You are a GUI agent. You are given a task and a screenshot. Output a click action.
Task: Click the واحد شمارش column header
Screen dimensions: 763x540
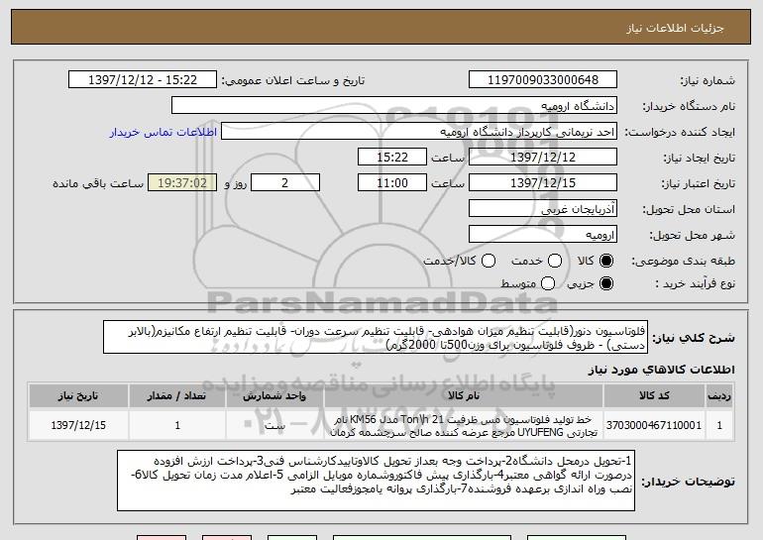[274, 396]
